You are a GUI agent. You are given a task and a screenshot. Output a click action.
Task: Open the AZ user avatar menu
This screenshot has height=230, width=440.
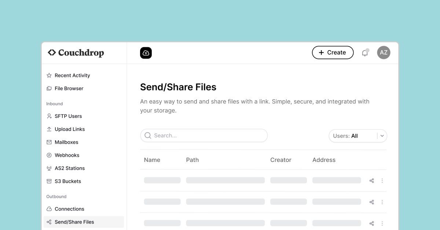point(384,52)
